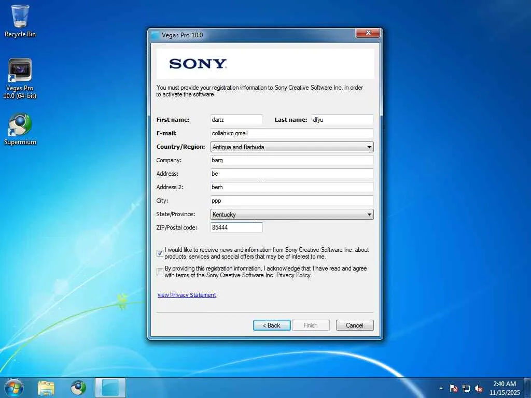Click the Company input field
Image resolution: width=531 pixels, height=398 pixels.
292,160
